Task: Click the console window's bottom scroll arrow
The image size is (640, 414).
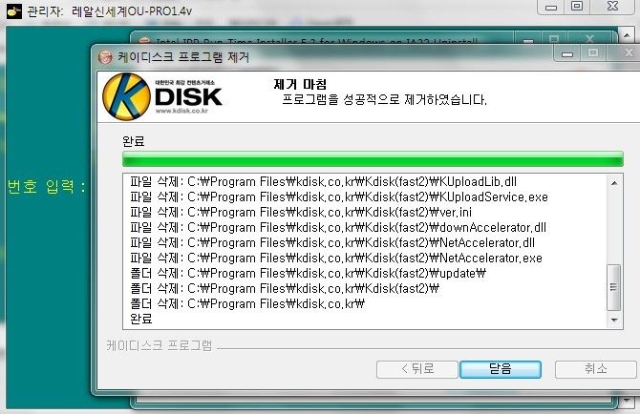Action: (627, 402)
